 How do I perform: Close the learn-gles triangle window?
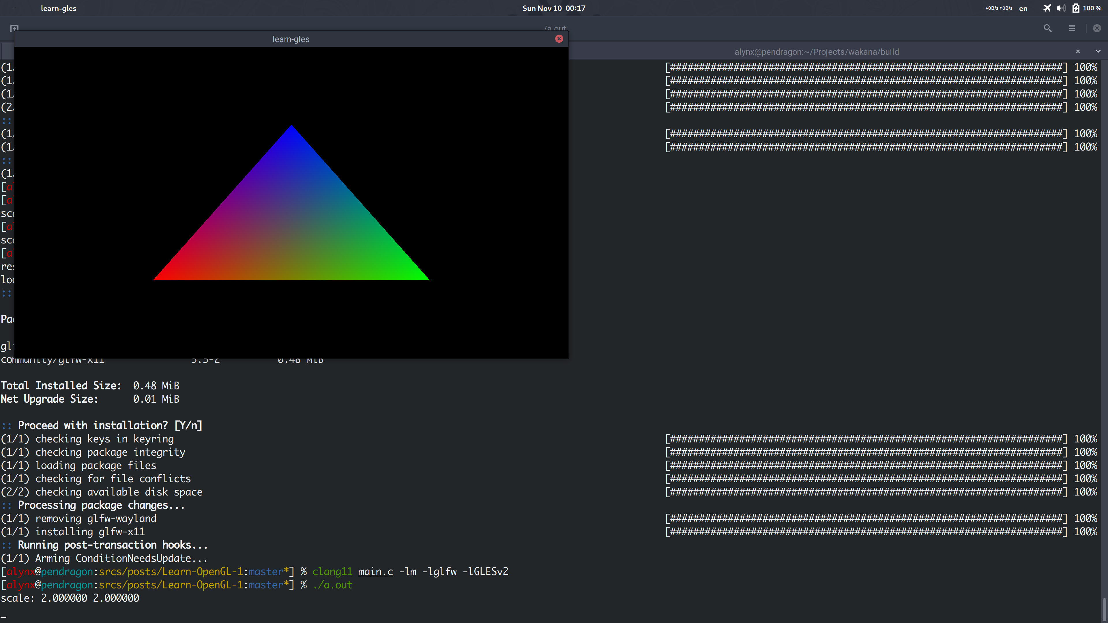tap(559, 39)
